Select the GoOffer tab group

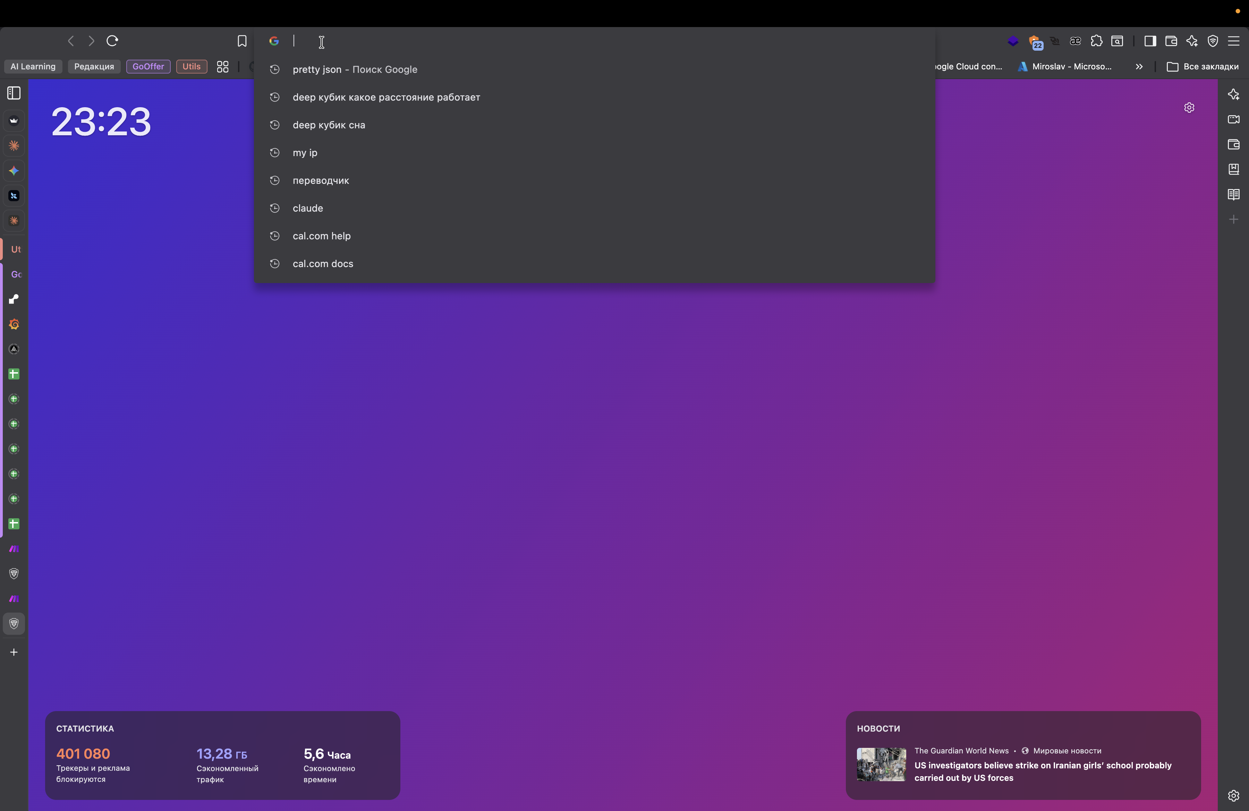[x=148, y=67]
